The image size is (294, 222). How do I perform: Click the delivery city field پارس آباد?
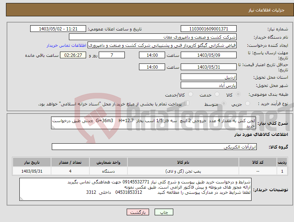click(x=209, y=85)
